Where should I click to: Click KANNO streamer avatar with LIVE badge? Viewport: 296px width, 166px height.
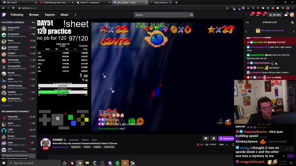click(x=45, y=143)
